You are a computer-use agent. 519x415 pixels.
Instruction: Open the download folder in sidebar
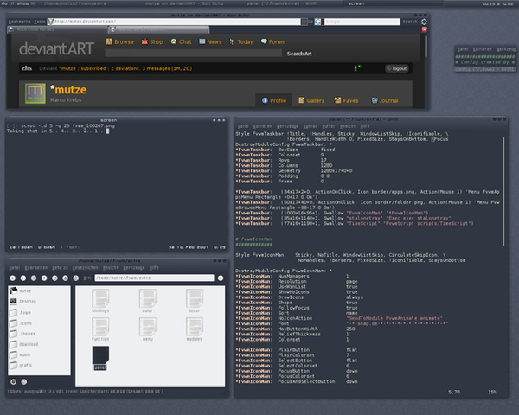(24, 344)
